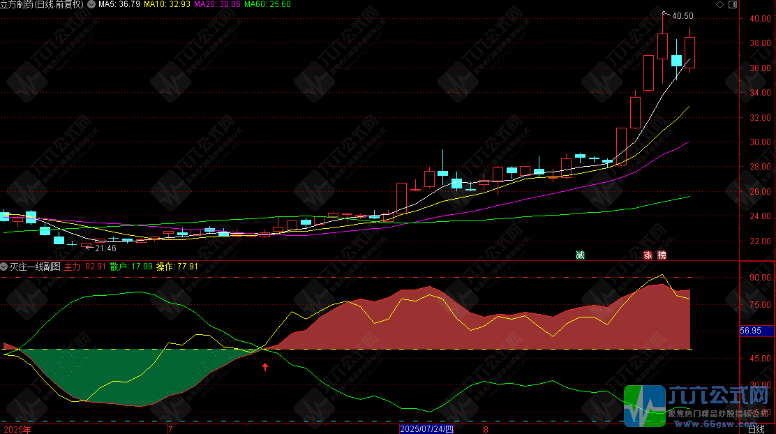
Task: Click the 立方制药(日线.前复权) title text
Action: (42, 4)
